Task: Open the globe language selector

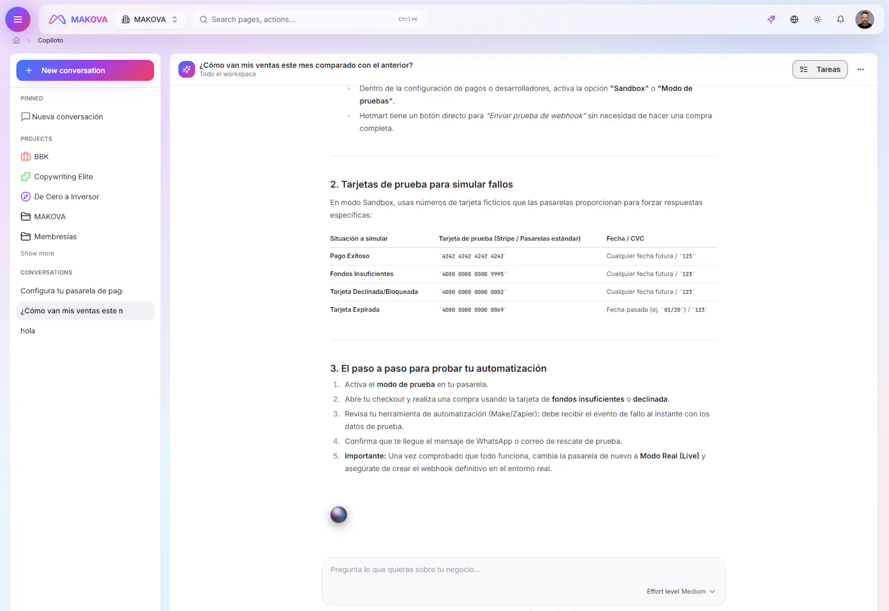Action: [795, 19]
